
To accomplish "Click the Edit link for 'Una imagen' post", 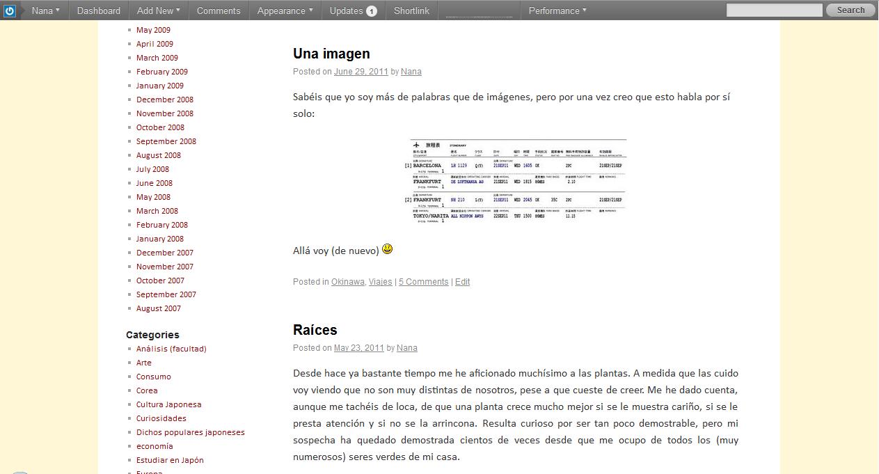I will pyautogui.click(x=463, y=282).
